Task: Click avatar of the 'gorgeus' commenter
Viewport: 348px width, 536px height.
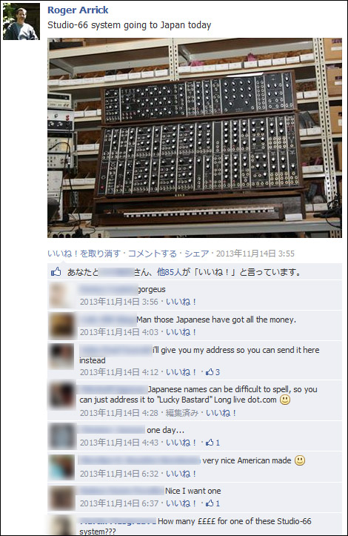Action: pos(61,295)
